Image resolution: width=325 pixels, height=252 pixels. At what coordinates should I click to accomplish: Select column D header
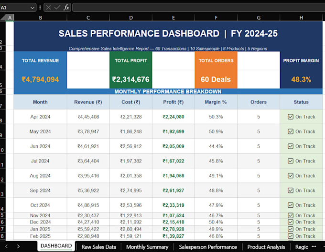coord(131,18)
